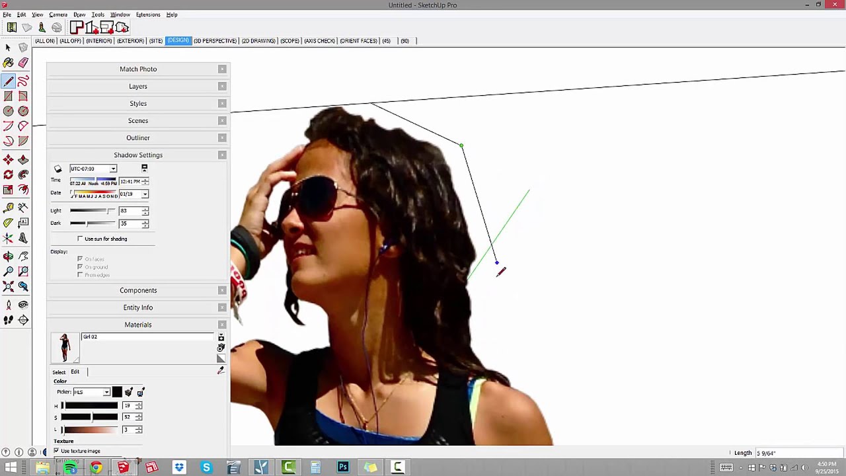Toggle Use sun for shading checkbox

(x=80, y=239)
